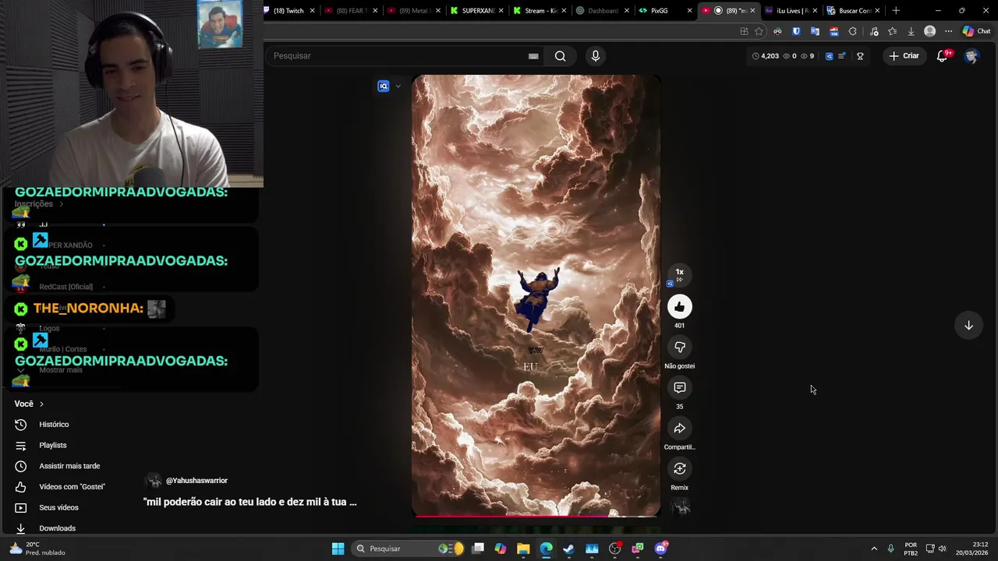The image size is (998, 561).
Task: Expand the 'Inscrições' section chevron
Action: [x=61, y=204]
